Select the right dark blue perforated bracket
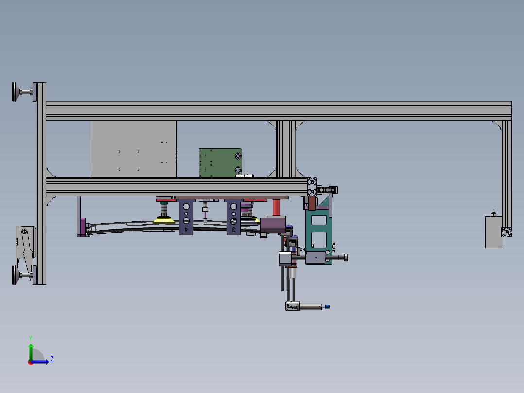 (234, 217)
